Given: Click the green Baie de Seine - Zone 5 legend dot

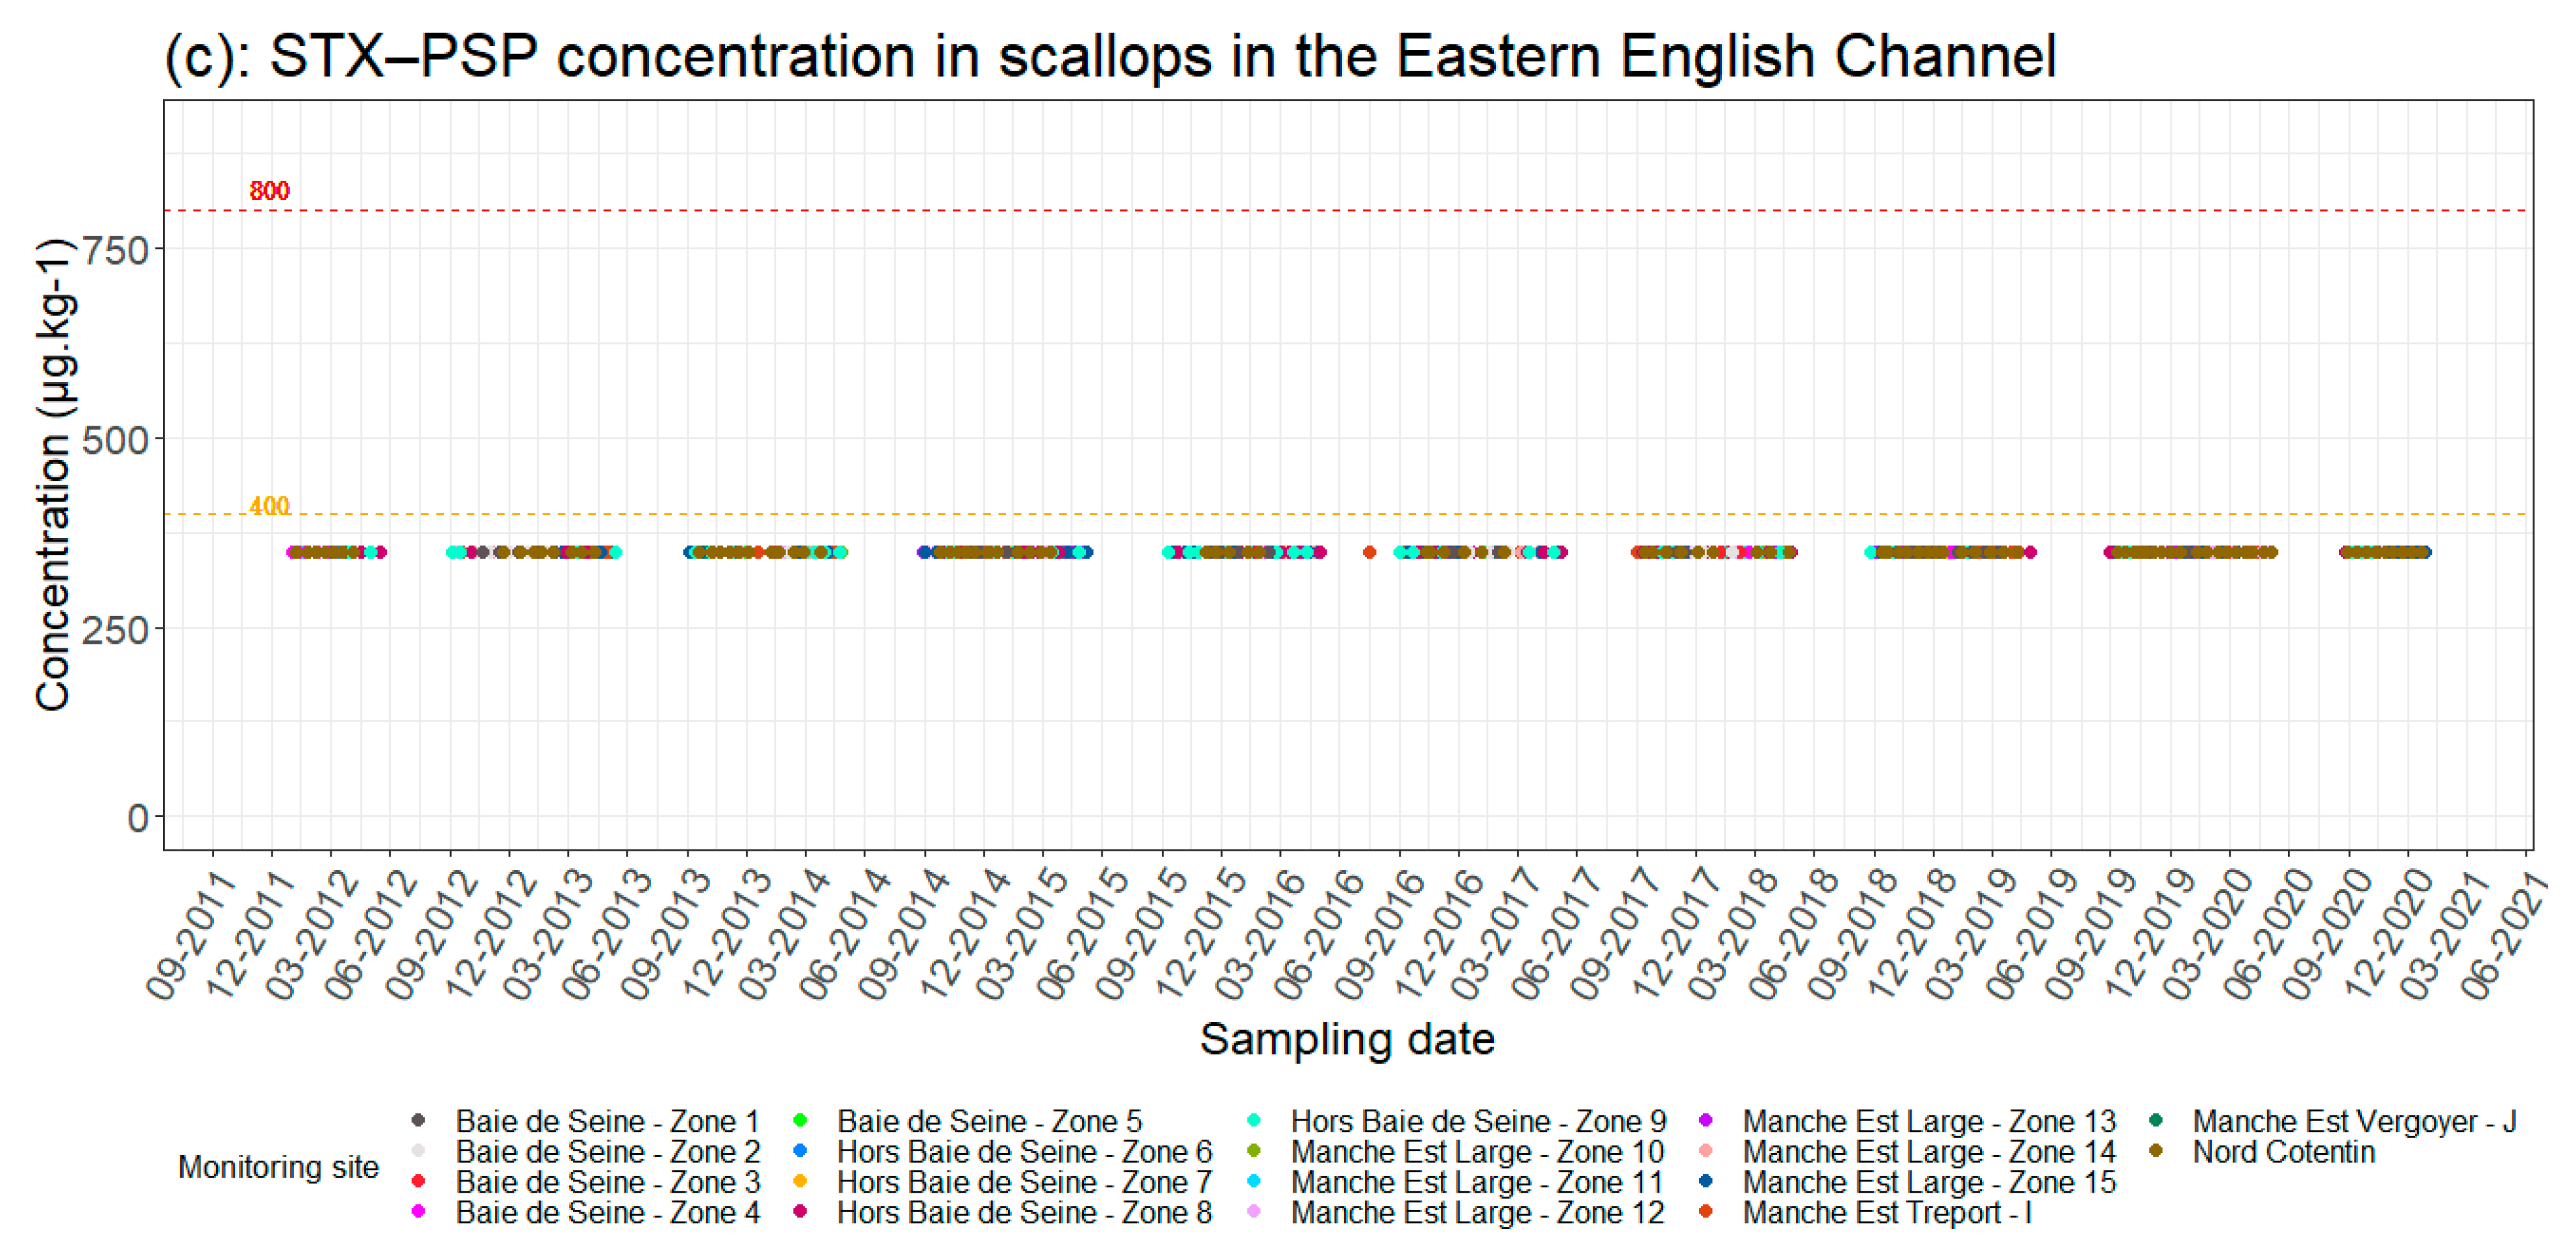Looking at the screenshot, I should click(x=800, y=1121).
